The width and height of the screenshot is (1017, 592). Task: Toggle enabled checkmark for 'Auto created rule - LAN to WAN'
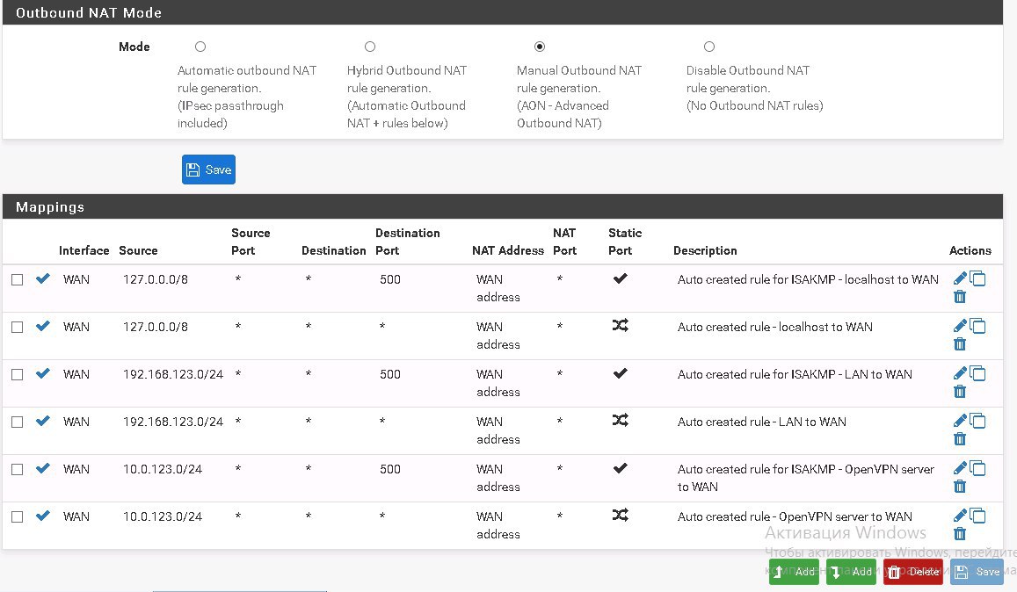[x=43, y=421]
